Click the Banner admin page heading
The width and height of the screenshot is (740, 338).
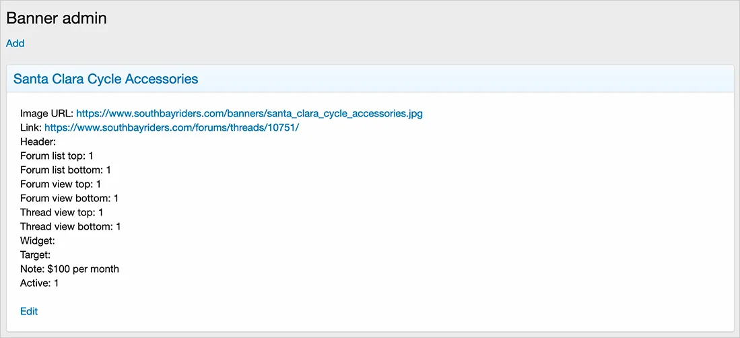pos(57,18)
